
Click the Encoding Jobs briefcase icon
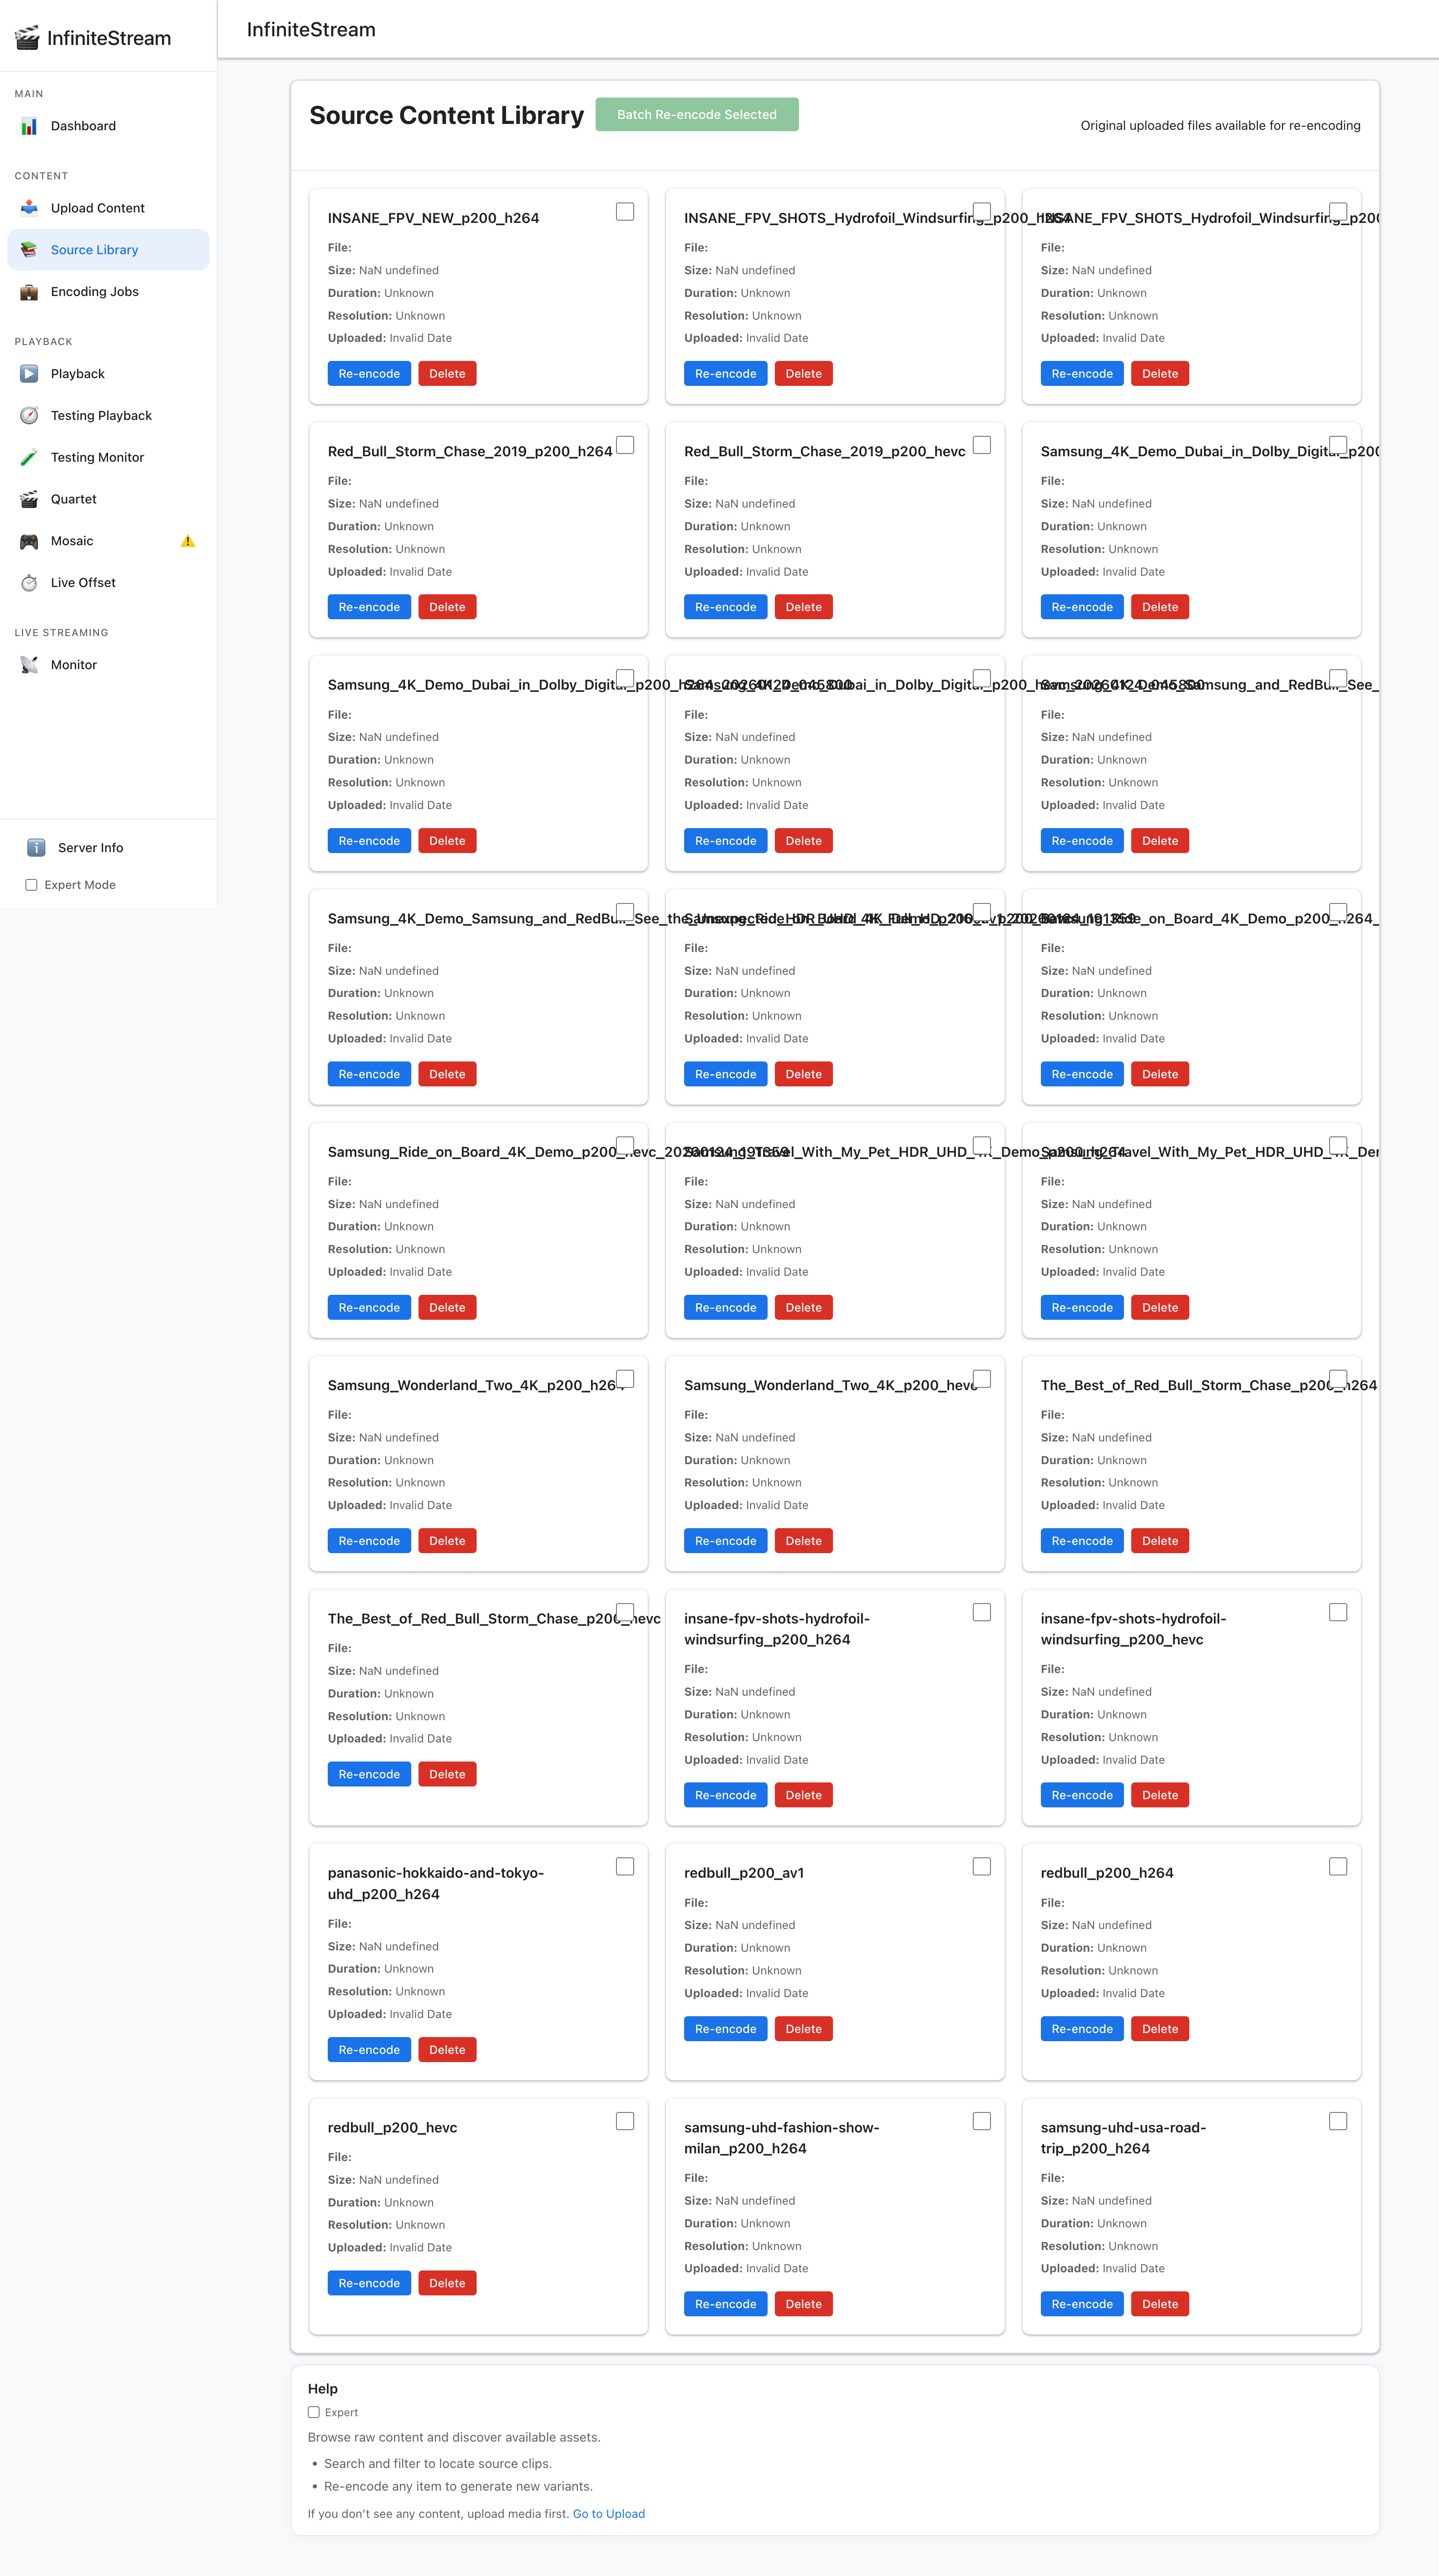tap(29, 292)
